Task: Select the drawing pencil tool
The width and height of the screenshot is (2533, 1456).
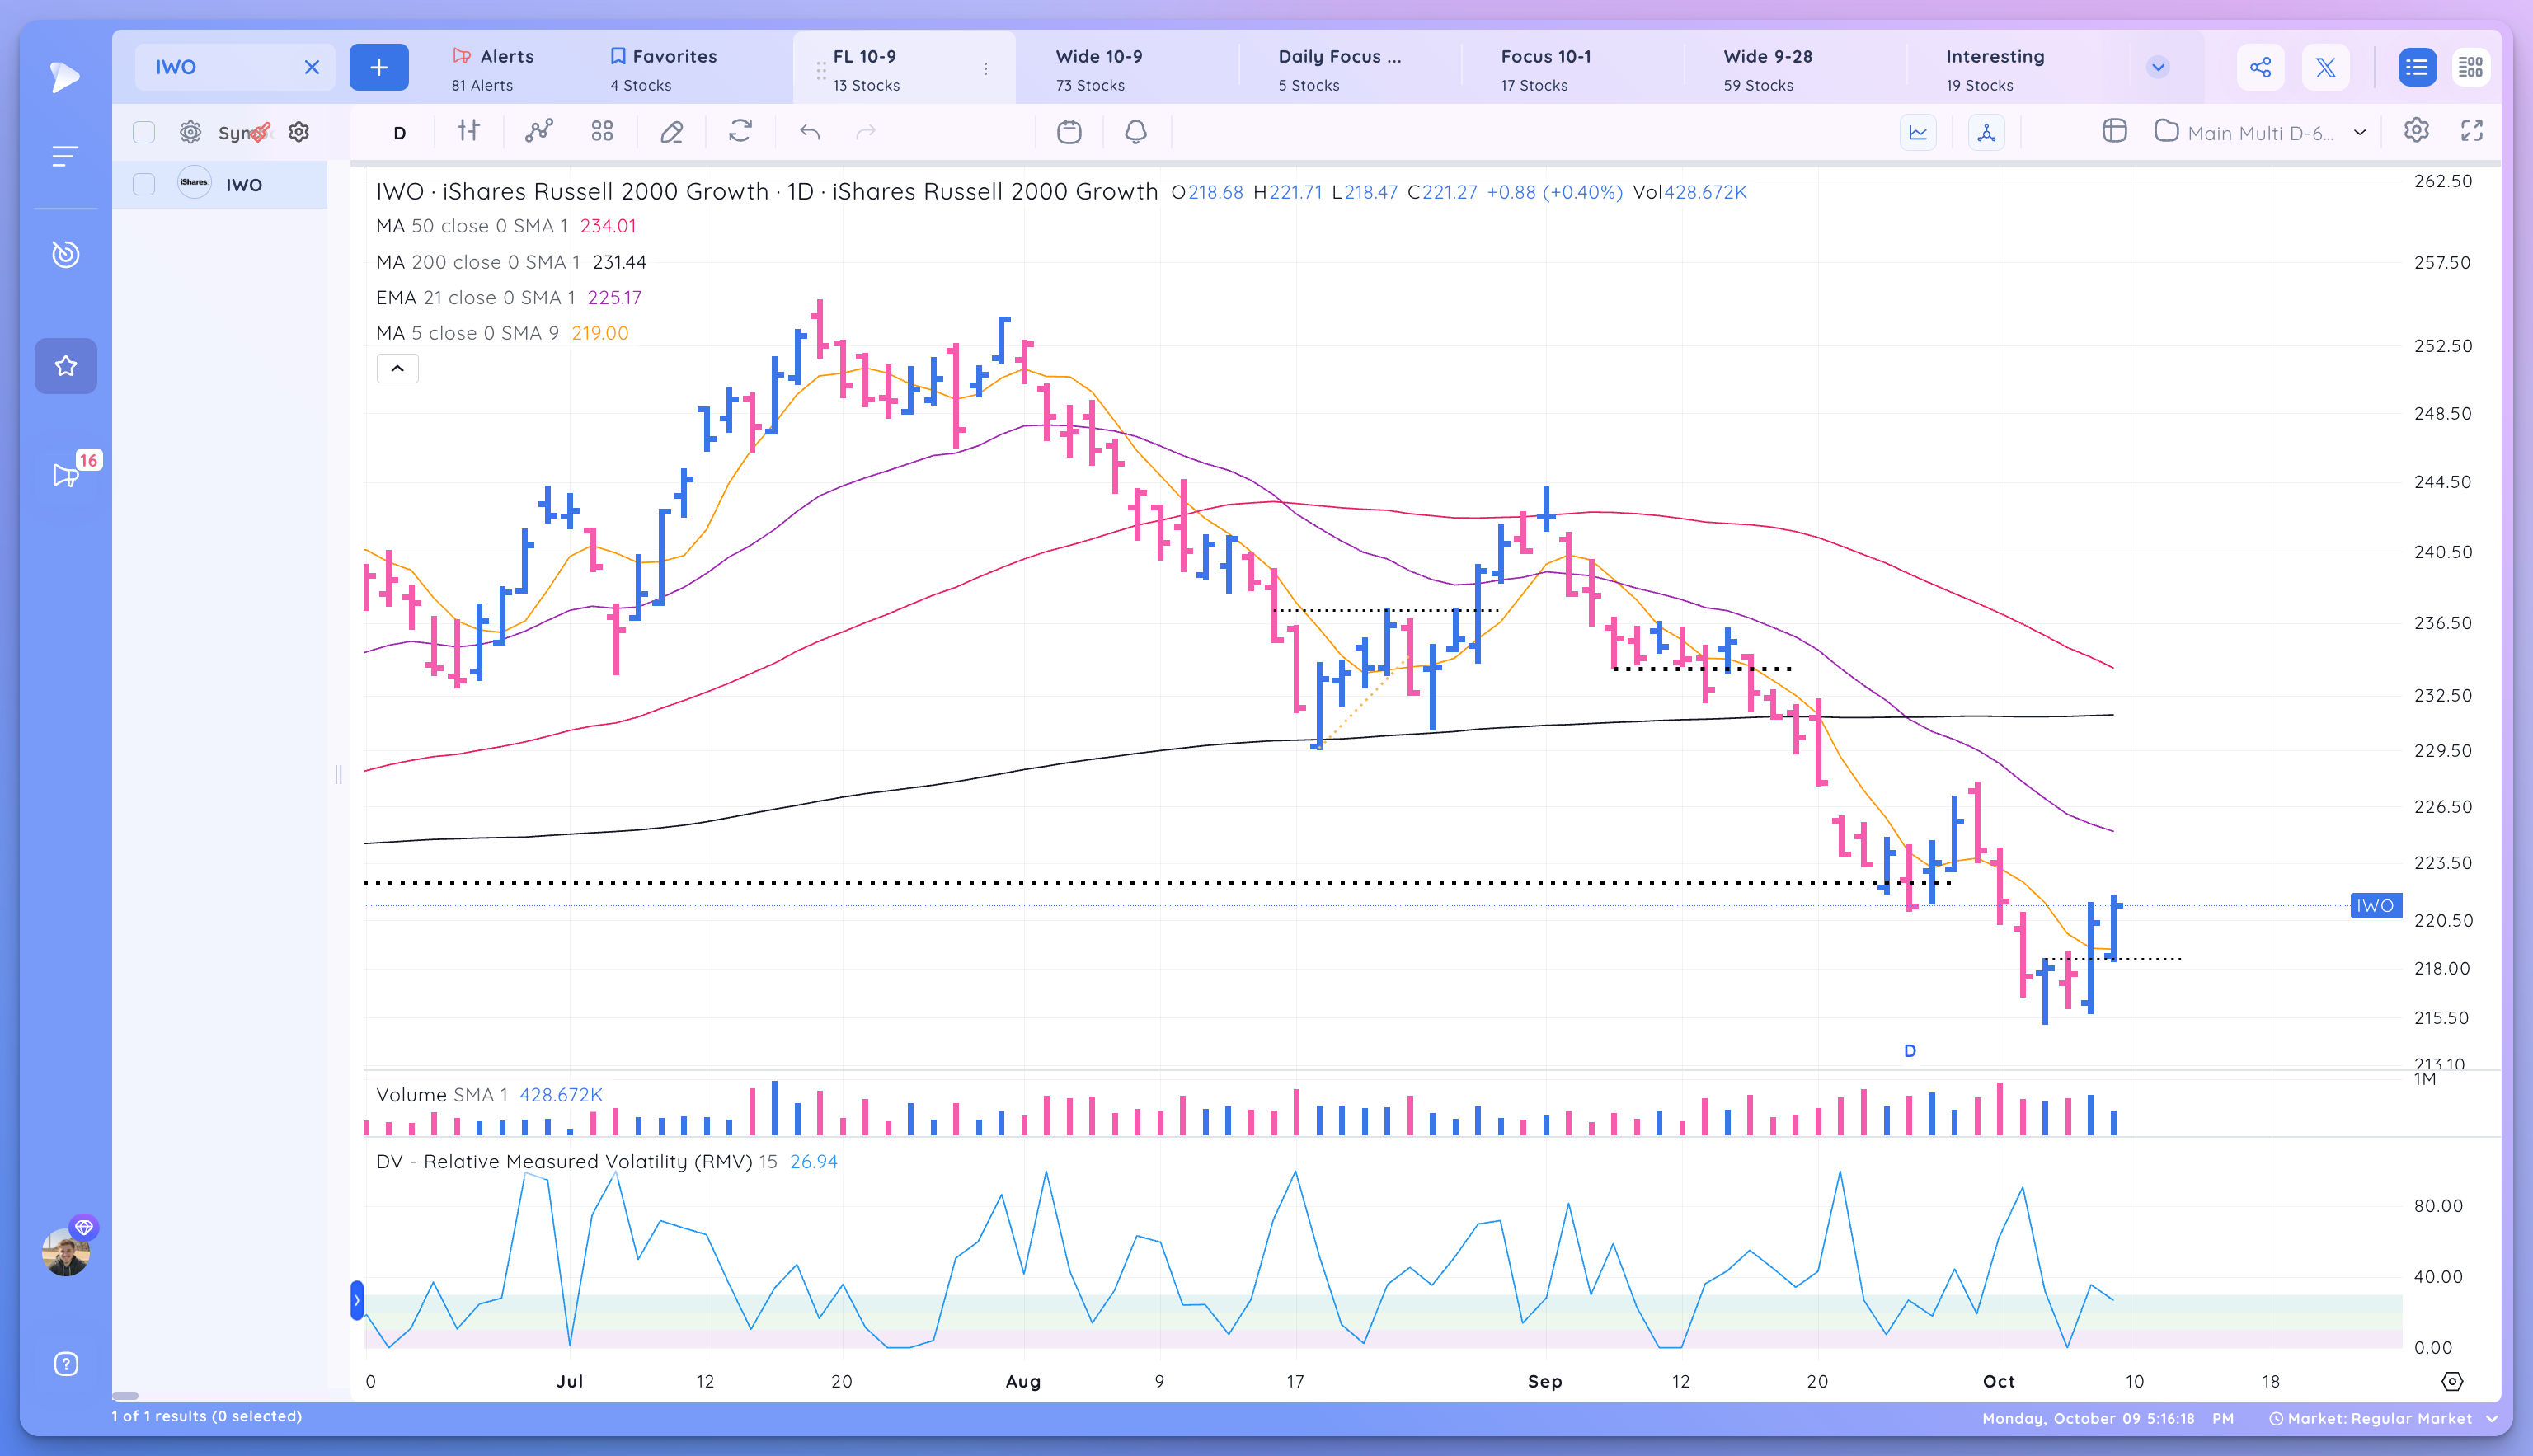Action: click(672, 131)
